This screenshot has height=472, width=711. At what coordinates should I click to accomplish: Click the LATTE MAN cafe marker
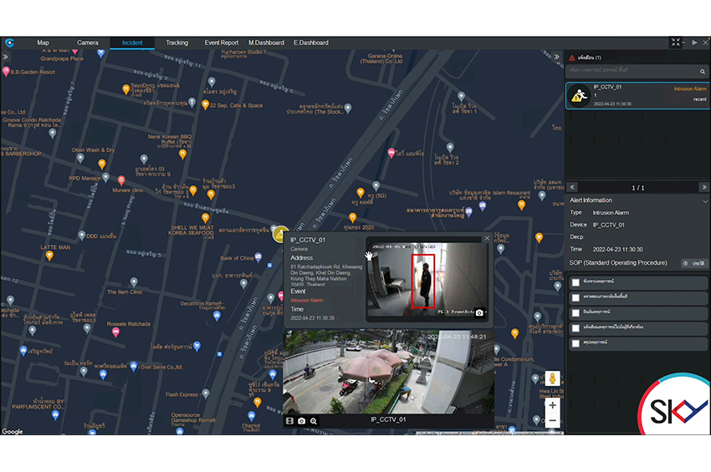49,256
